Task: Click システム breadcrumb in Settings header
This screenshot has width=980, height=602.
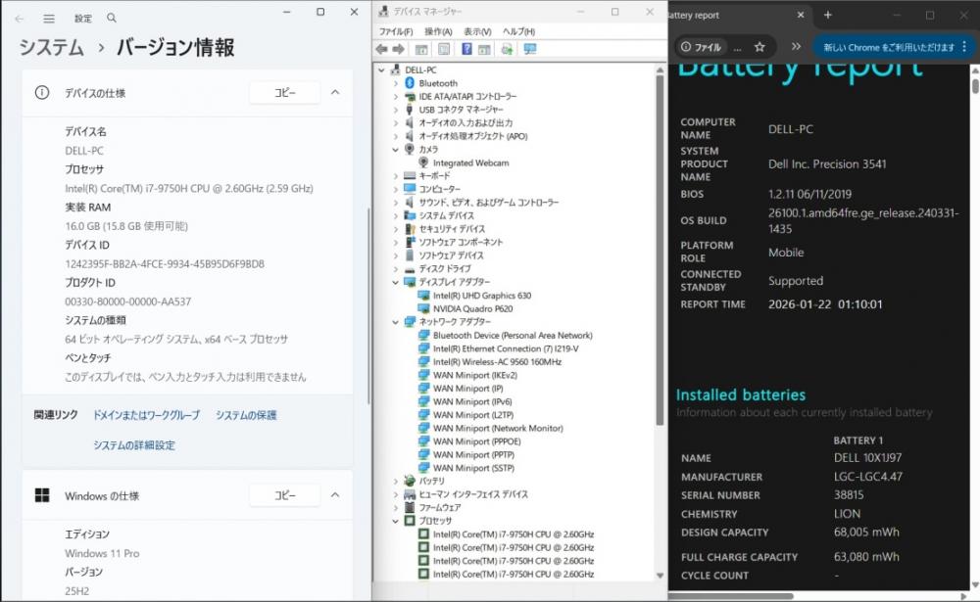Action: coord(51,47)
